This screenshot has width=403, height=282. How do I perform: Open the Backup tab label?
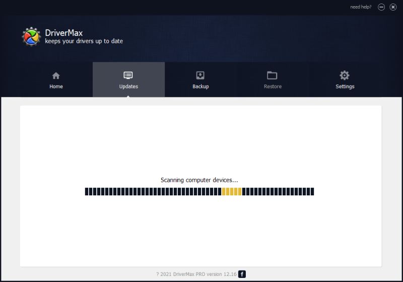pyautogui.click(x=200, y=86)
